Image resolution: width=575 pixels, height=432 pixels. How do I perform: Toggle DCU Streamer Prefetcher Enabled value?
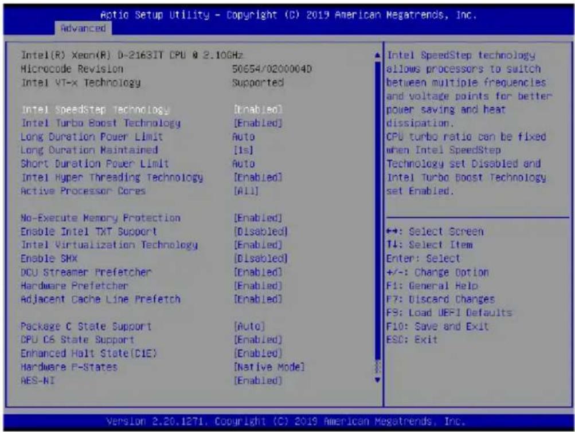(258, 272)
